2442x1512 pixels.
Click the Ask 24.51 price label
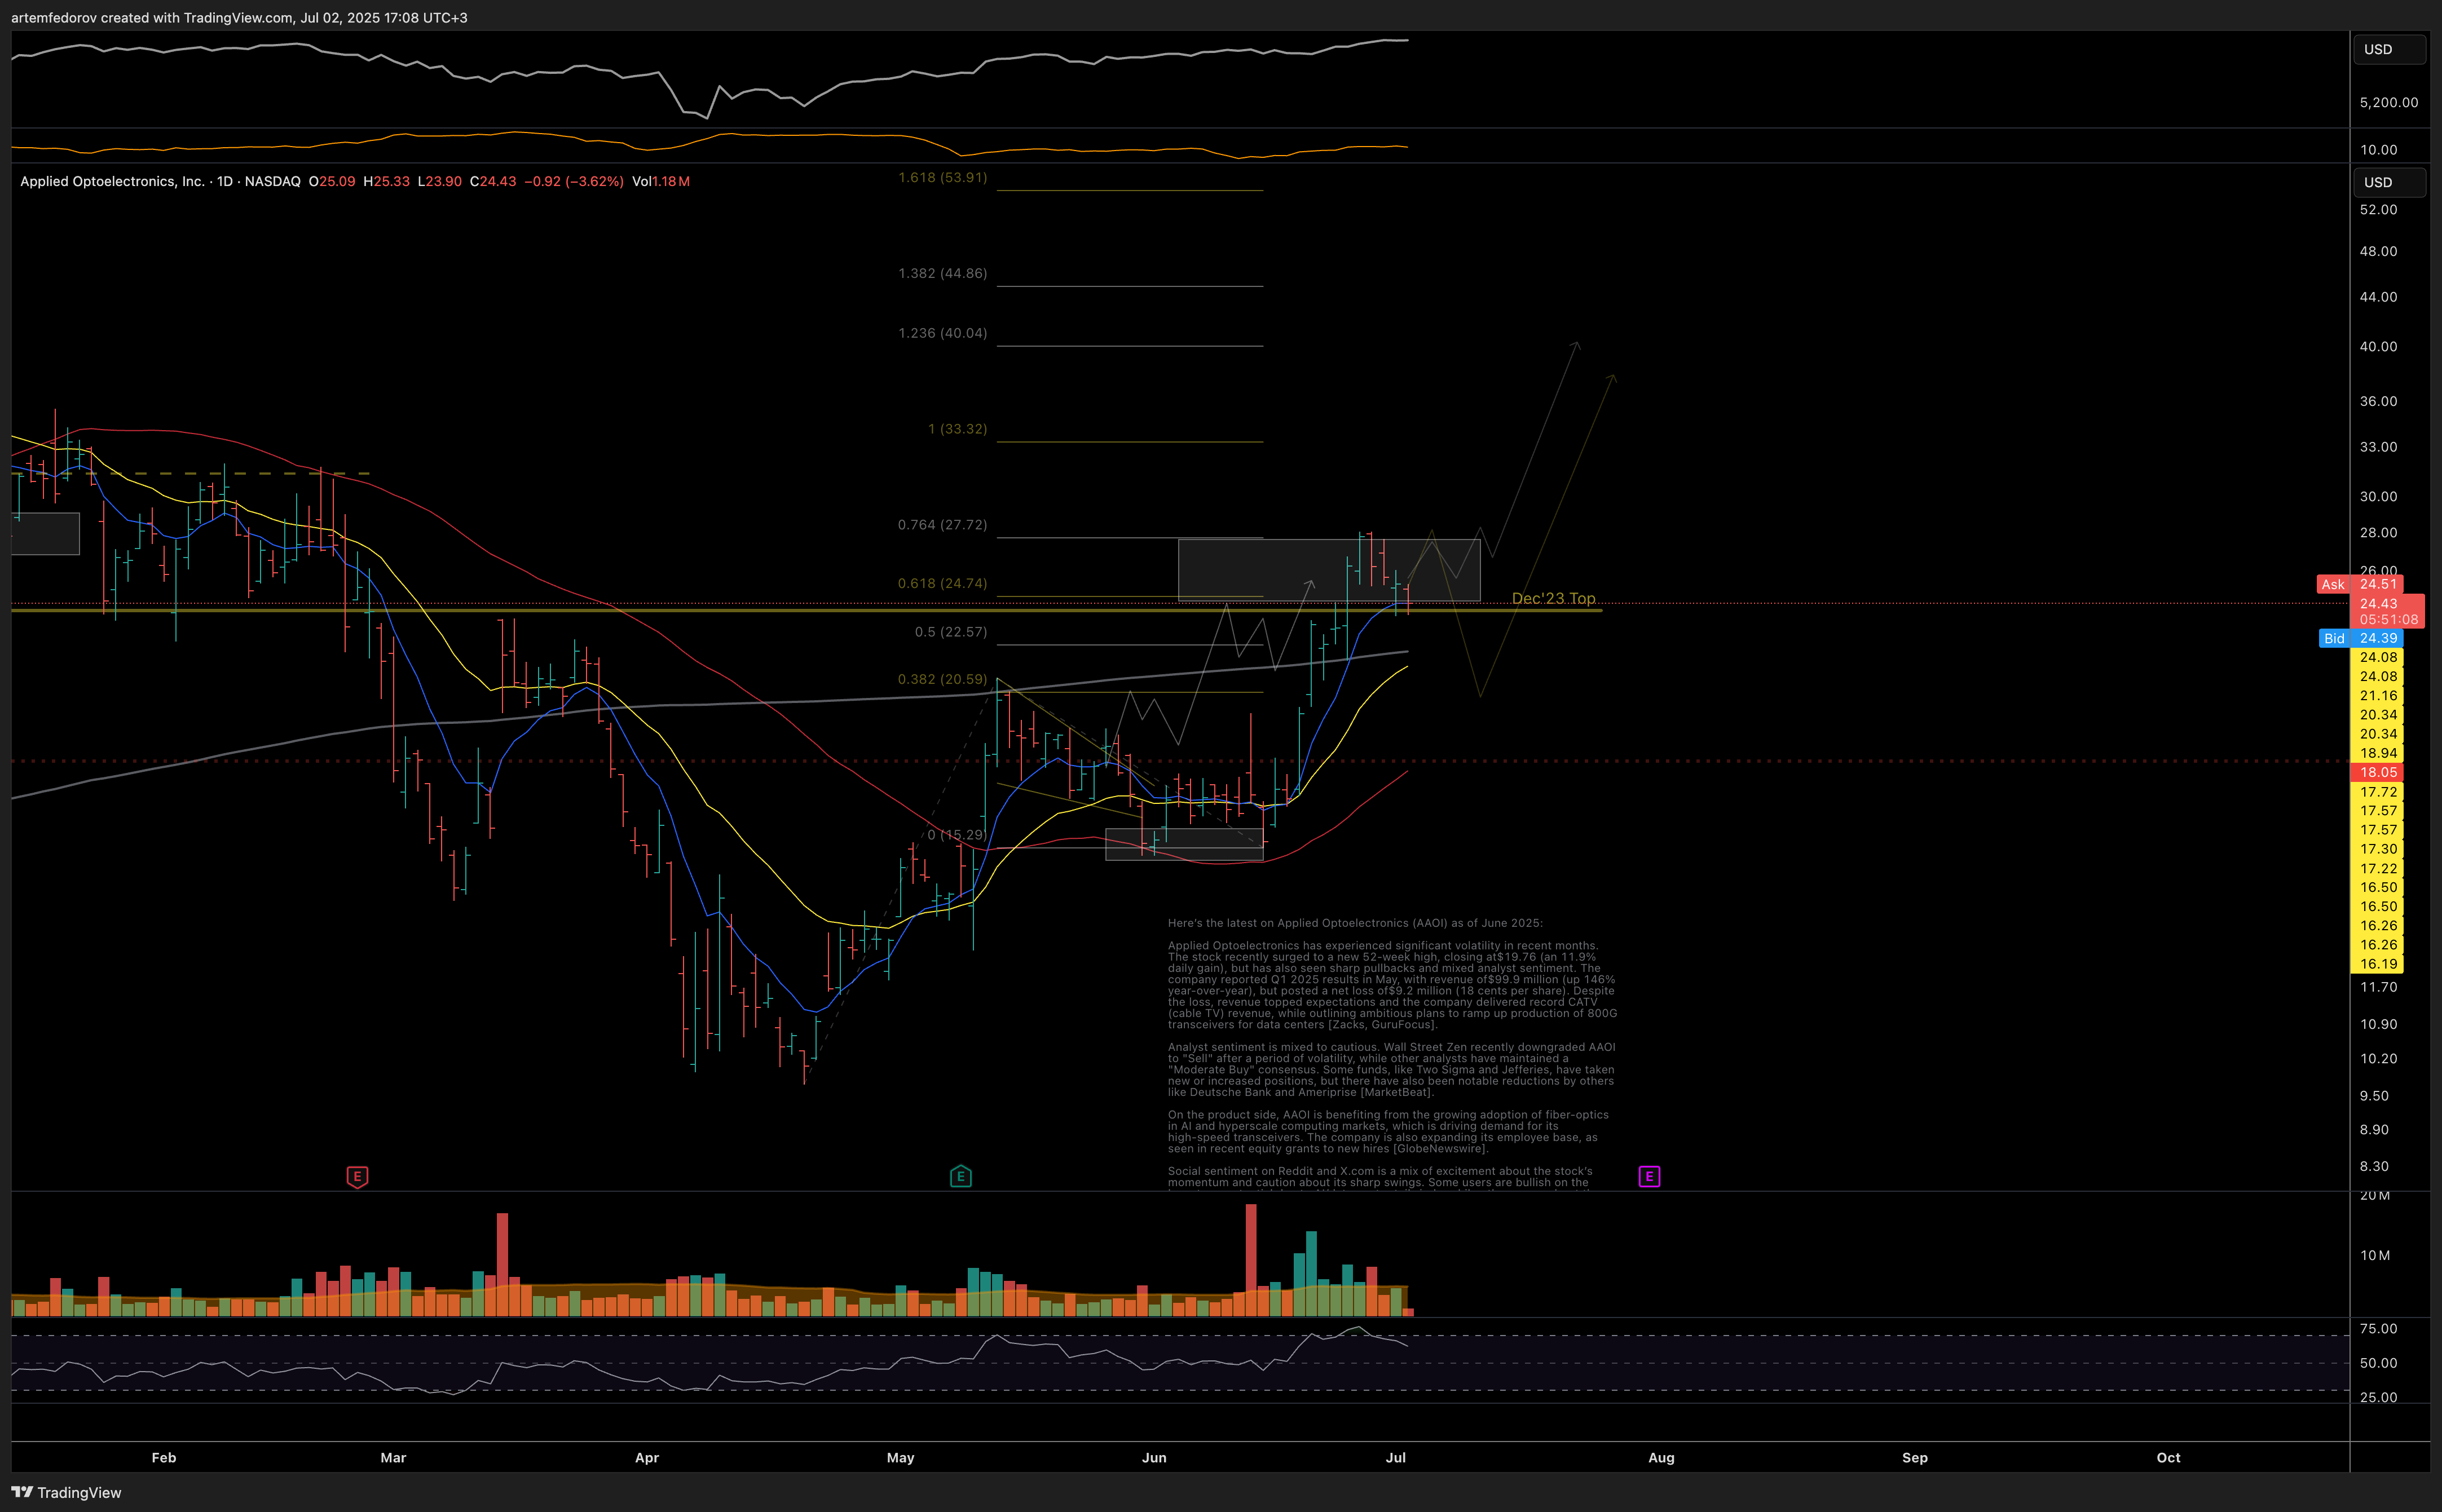(x=2360, y=584)
